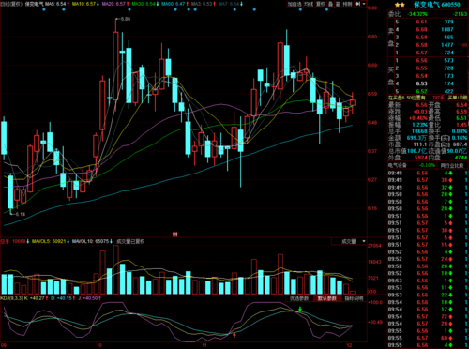The width and height of the screenshot is (469, 349).
Task: Click the rightmost blue diamond info marker
Action: tap(326, 9)
